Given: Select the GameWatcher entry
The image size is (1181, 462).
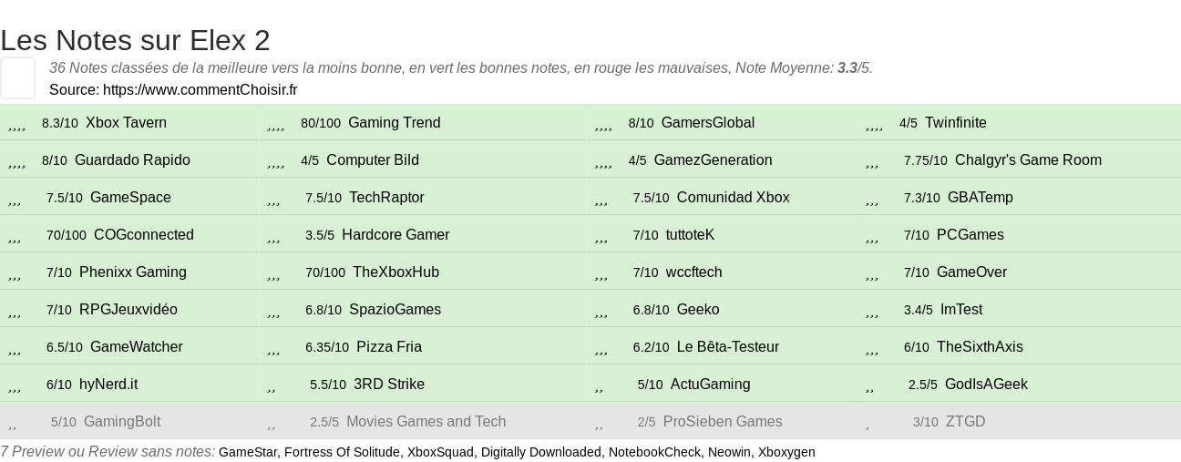Looking at the screenshot, I should [x=136, y=347].
